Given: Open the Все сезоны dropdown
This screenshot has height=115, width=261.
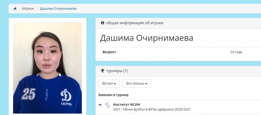Looking at the screenshot, I should tap(137, 84).
